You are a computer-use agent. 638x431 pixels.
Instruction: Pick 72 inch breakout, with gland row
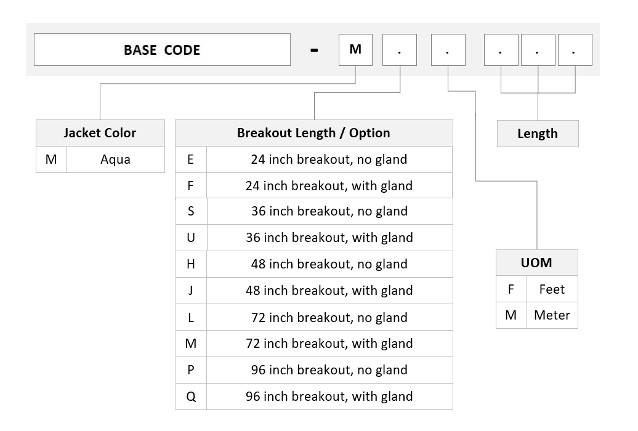click(x=314, y=344)
